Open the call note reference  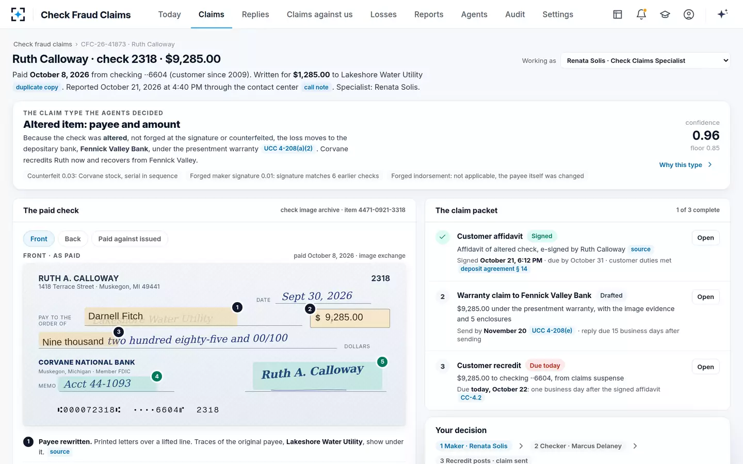(316, 88)
